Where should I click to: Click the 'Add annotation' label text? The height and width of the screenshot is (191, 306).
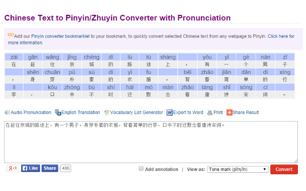pyautogui.click(x=162, y=170)
